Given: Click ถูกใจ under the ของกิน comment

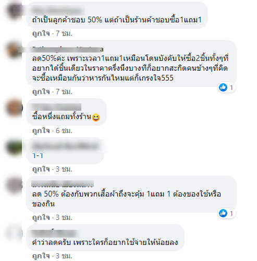Looking at the screenshot, I should coord(41,217).
